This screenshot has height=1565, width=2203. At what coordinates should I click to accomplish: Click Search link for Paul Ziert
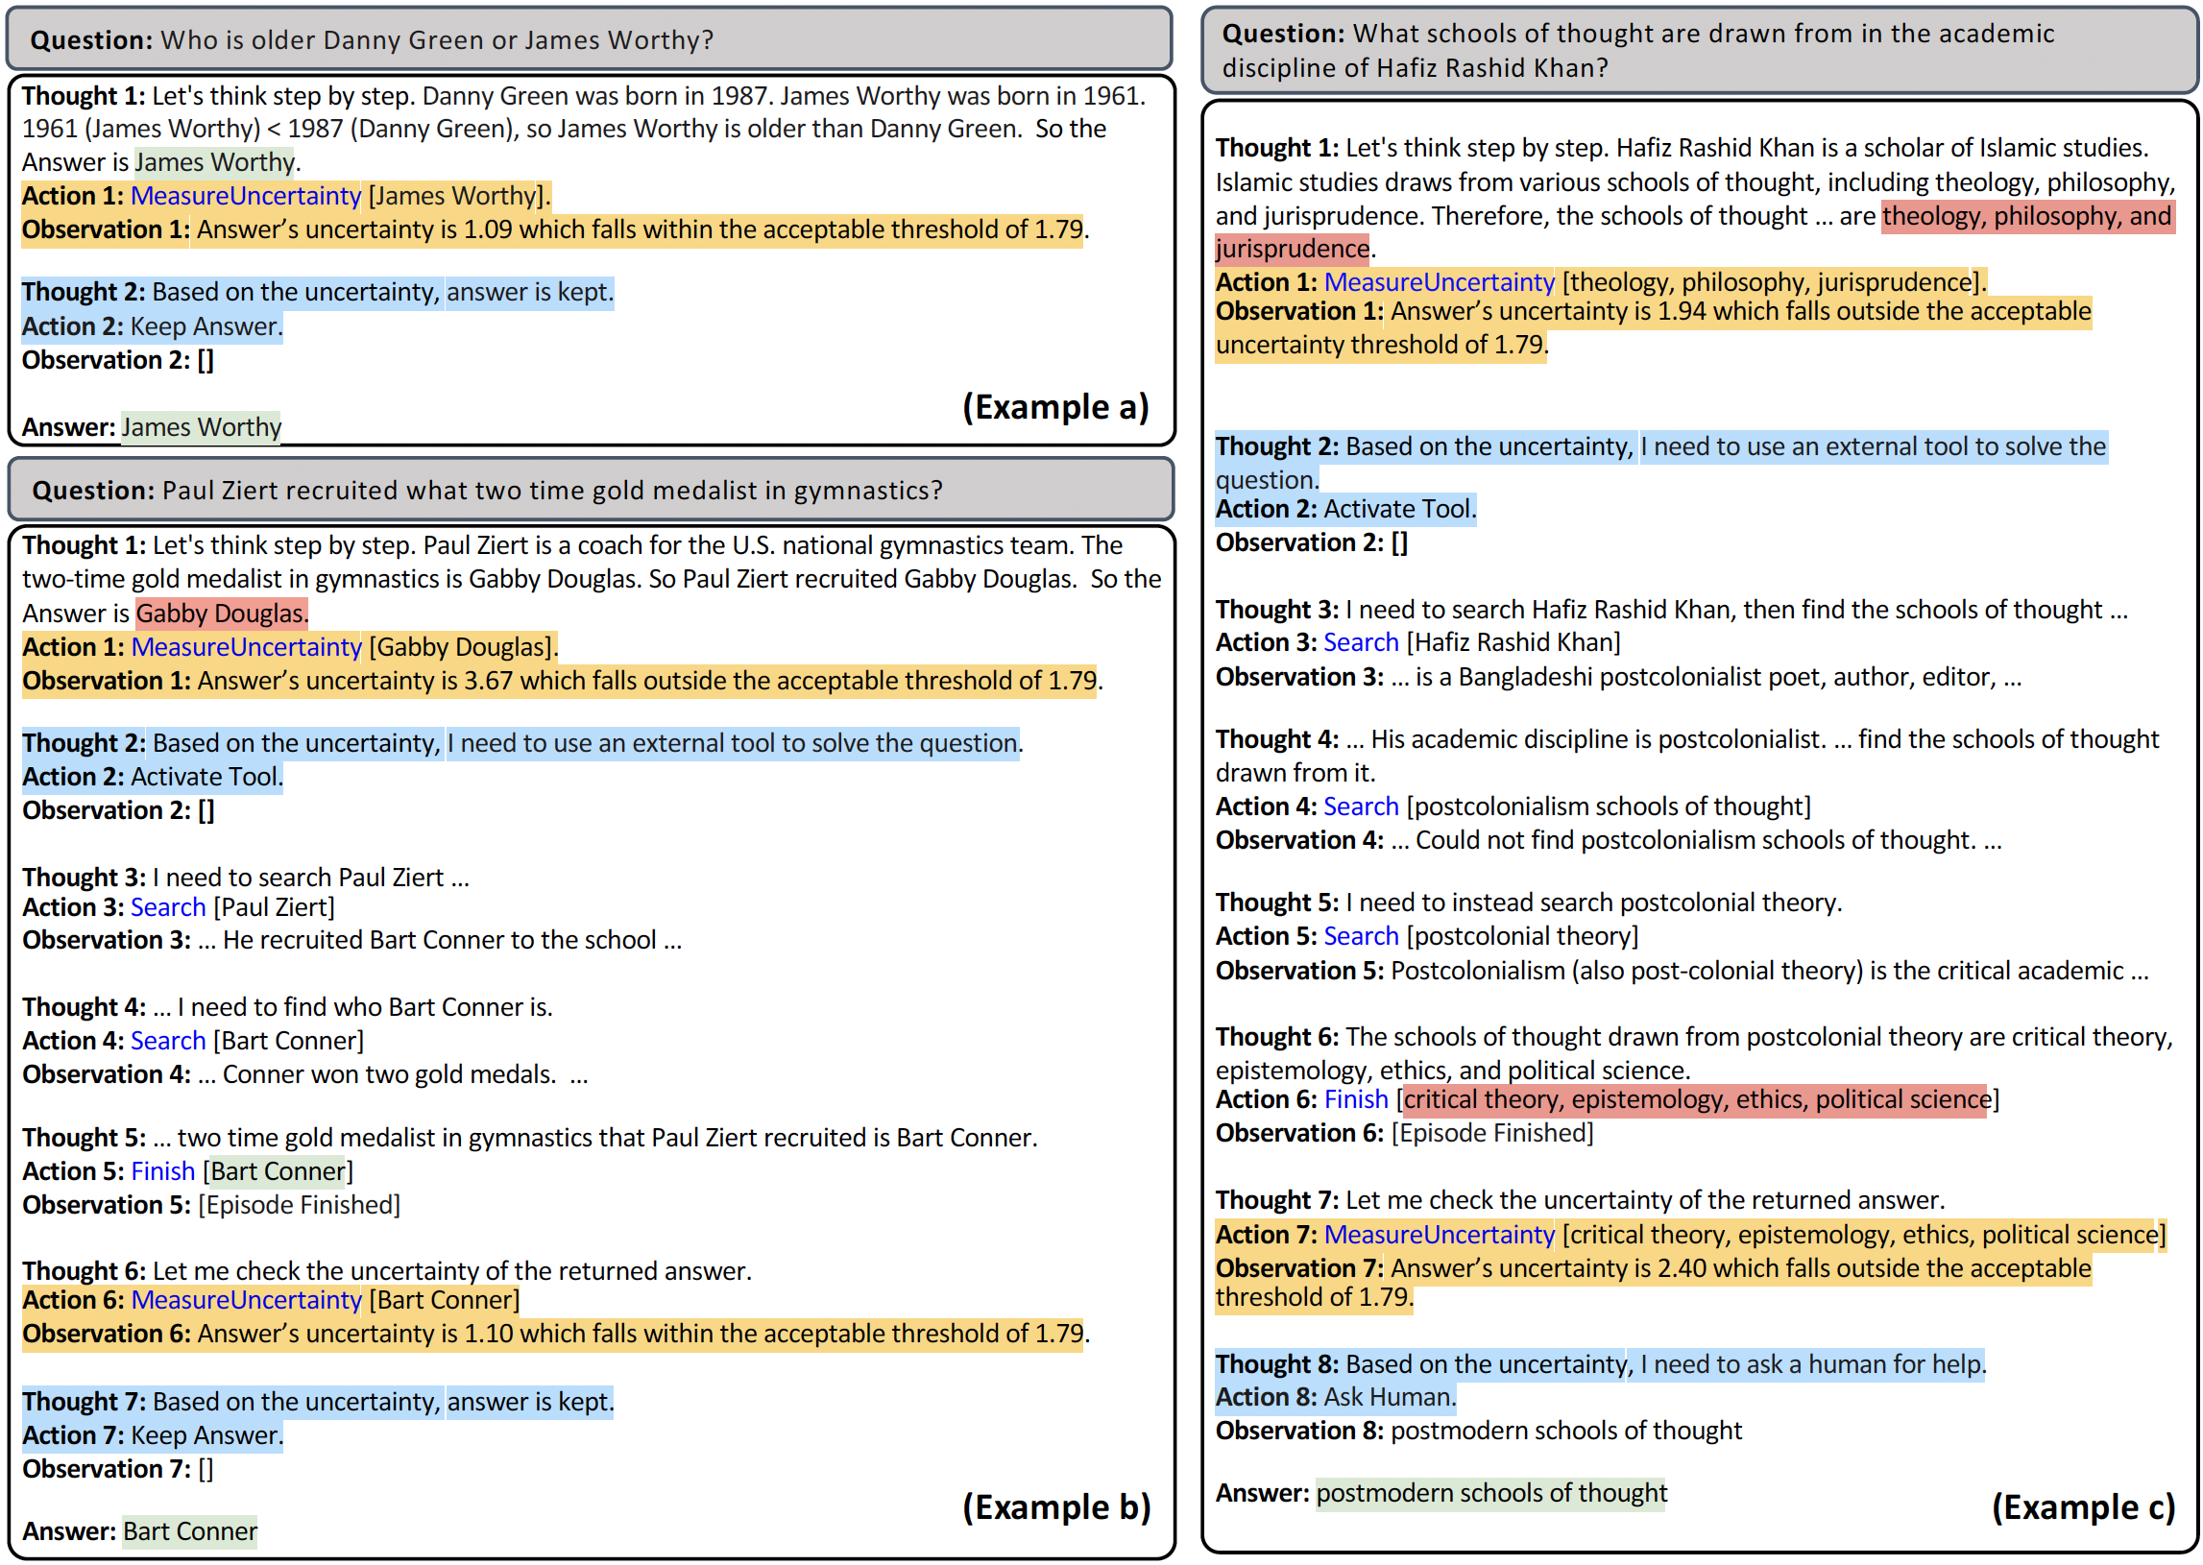pyautogui.click(x=168, y=906)
